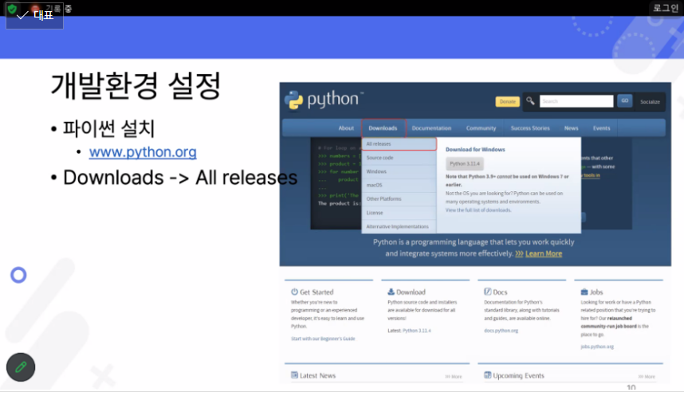The image size is (684, 396).
Task: Select License in Downloads dropdown
Action: 399,213
